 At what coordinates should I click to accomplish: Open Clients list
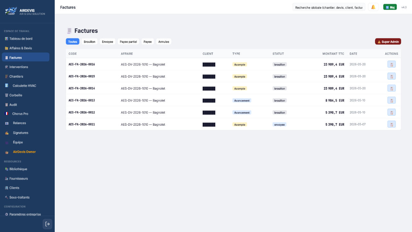[x=25, y=188]
